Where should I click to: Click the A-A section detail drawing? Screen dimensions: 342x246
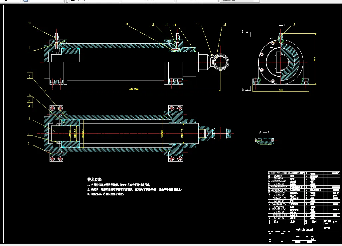264,140
